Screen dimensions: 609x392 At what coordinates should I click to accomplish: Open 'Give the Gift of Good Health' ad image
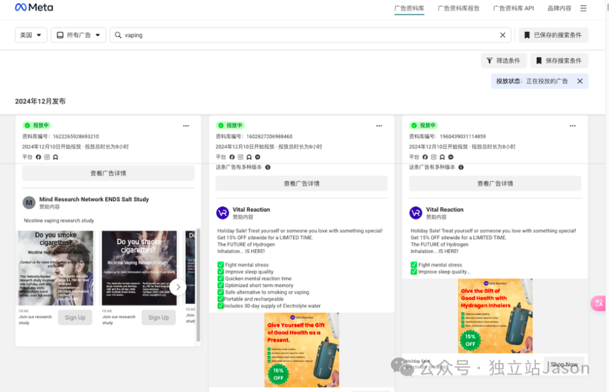(x=495, y=316)
